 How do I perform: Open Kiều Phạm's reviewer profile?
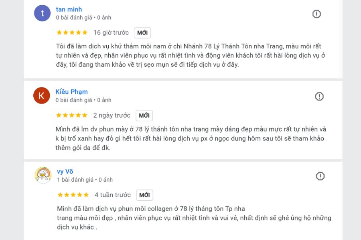tap(71, 92)
